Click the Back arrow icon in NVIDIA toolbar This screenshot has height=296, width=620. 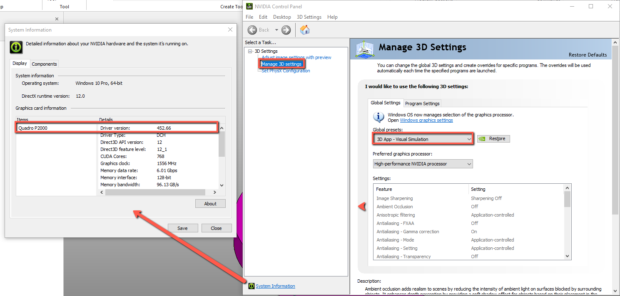pyautogui.click(x=252, y=30)
